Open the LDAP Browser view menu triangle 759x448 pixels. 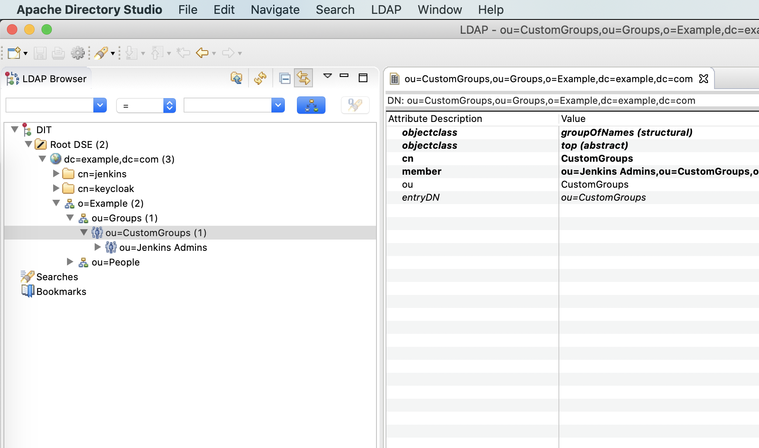[327, 77]
